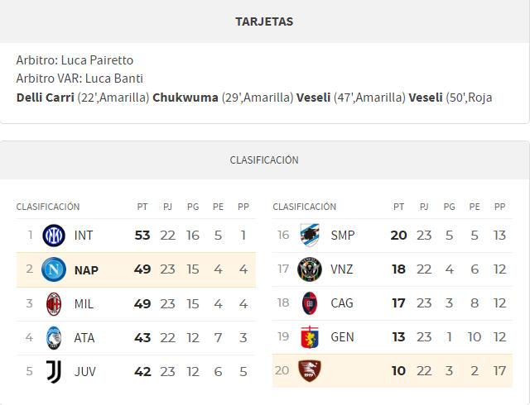
Task: Click the Inter Milan crest icon
Action: 54,236
